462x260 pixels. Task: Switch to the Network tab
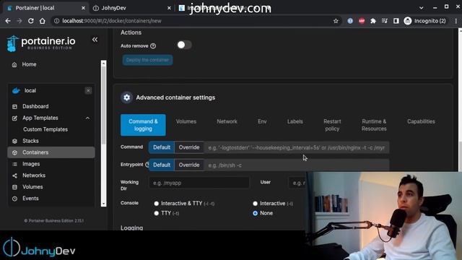[227, 121]
